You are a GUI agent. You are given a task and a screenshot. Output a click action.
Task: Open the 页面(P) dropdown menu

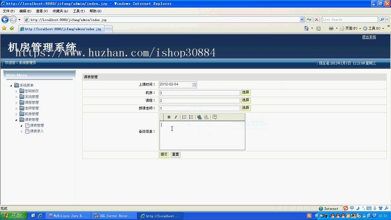point(350,28)
